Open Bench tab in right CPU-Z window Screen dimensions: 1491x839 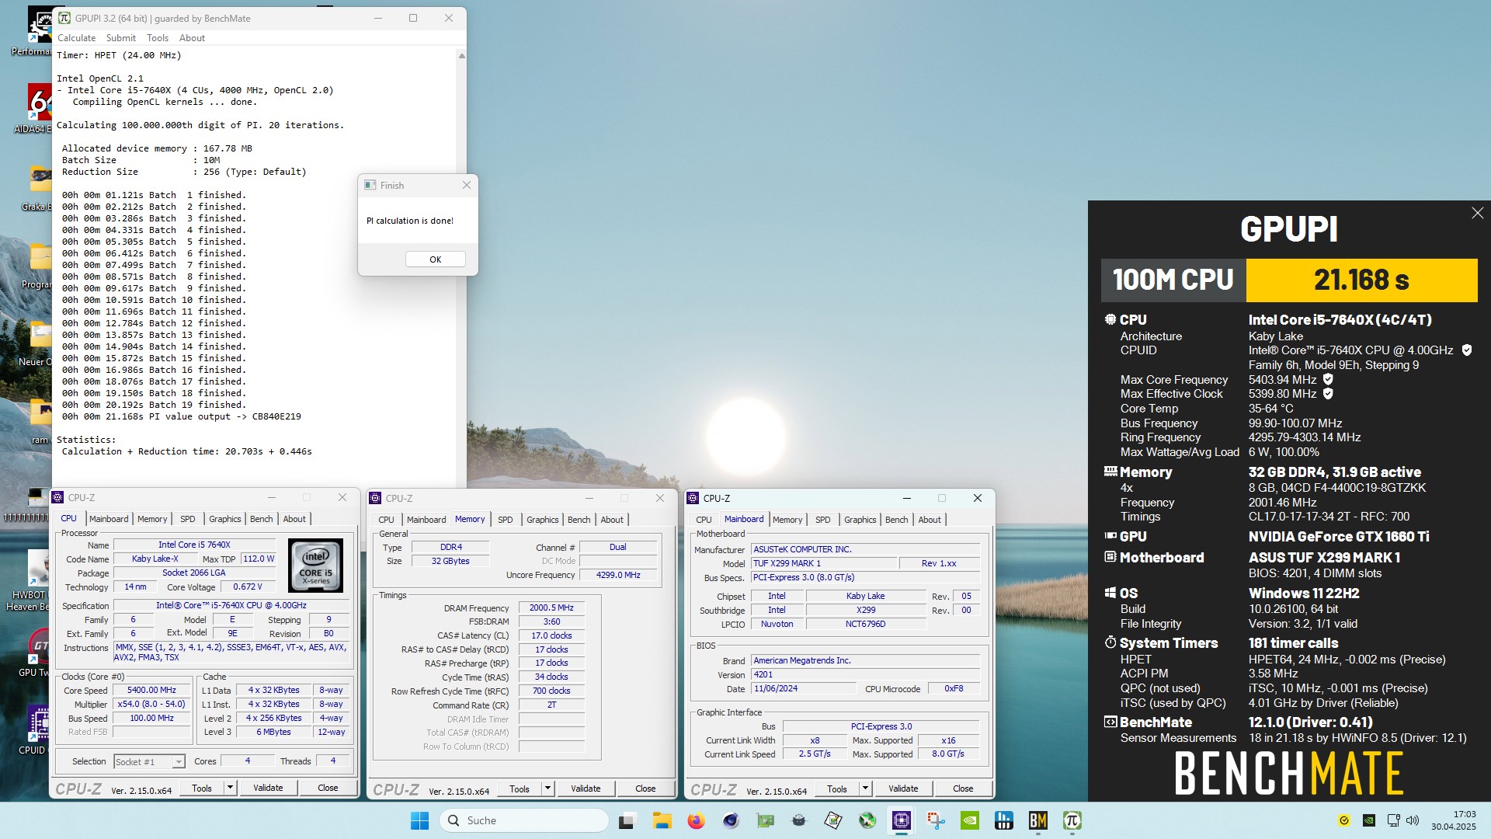click(x=897, y=520)
